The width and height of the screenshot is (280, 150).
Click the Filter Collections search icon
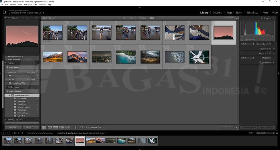coord(8,92)
